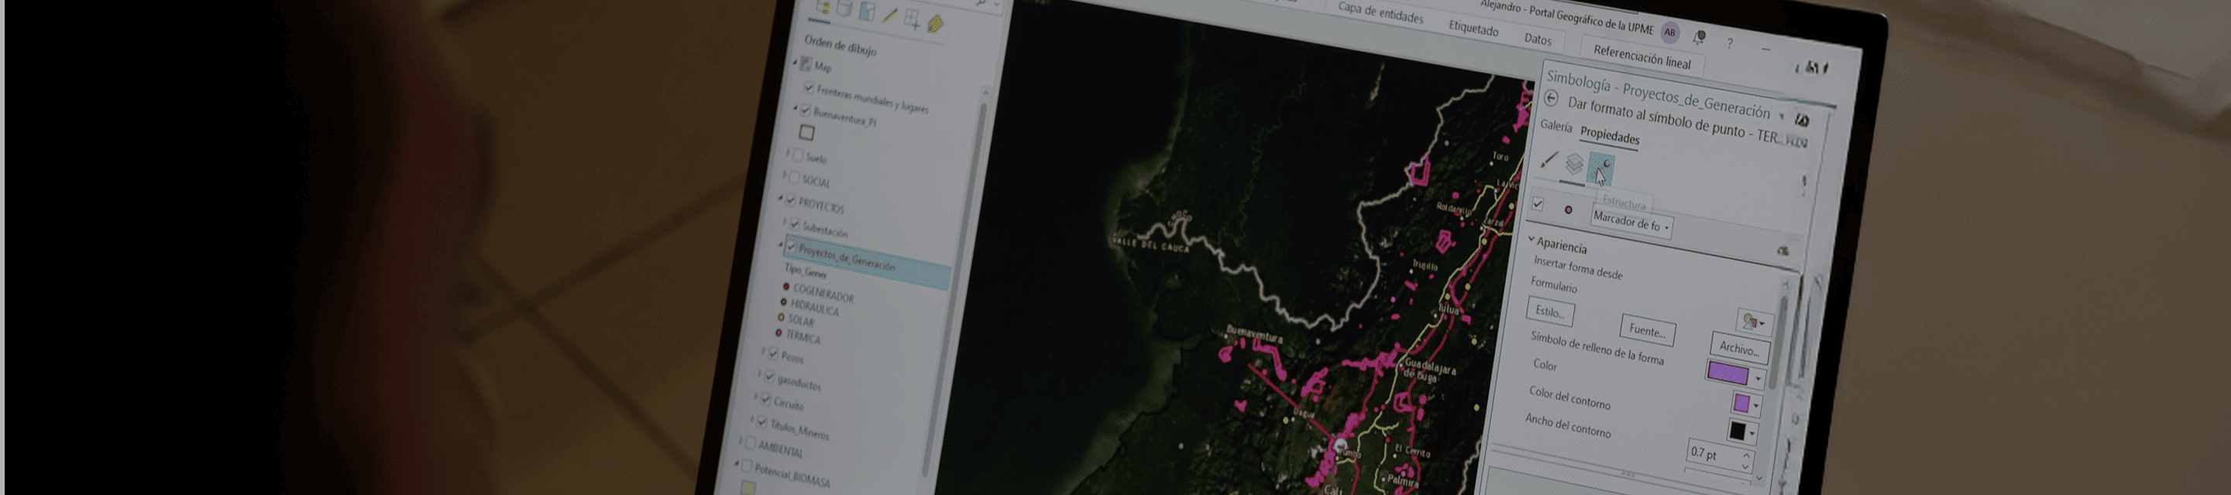Toggle the gasoductos layer visibility checkbox
This screenshot has width=2231, height=495.
pos(769,377)
